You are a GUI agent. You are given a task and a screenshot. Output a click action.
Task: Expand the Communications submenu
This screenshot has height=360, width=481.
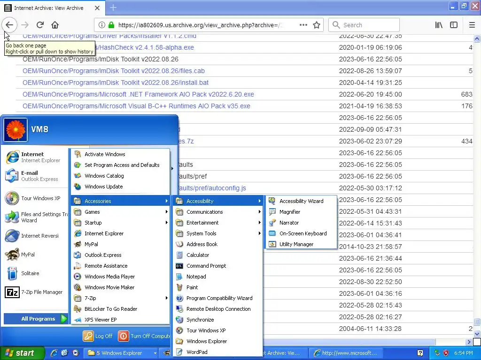pyautogui.click(x=218, y=212)
